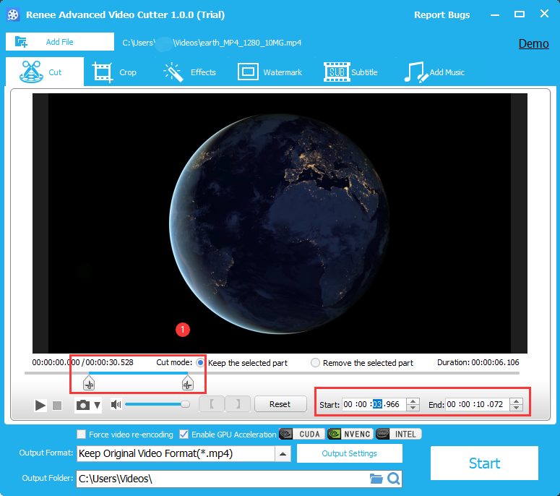560x496 pixels.
Task: Toggle Enable GPU Acceleration checkbox
Action: [x=184, y=435]
